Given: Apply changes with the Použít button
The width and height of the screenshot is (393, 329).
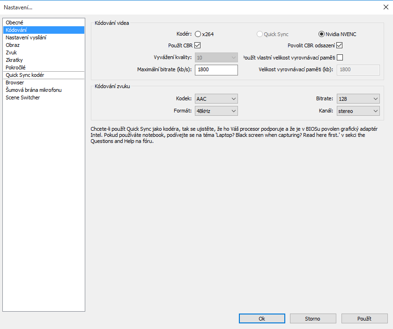Looking at the screenshot, I should point(364,319).
